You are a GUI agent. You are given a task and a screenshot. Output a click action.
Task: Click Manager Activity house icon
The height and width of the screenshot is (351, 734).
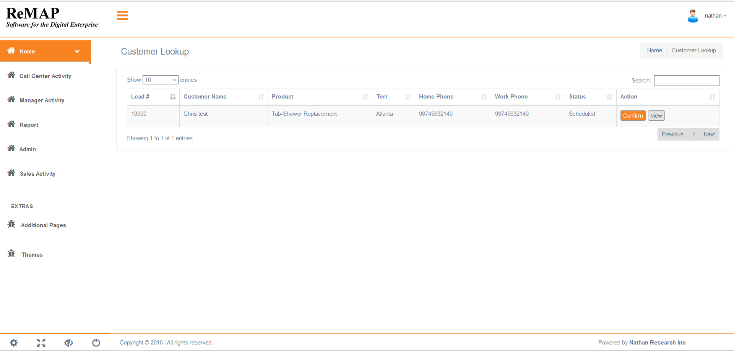tap(11, 99)
